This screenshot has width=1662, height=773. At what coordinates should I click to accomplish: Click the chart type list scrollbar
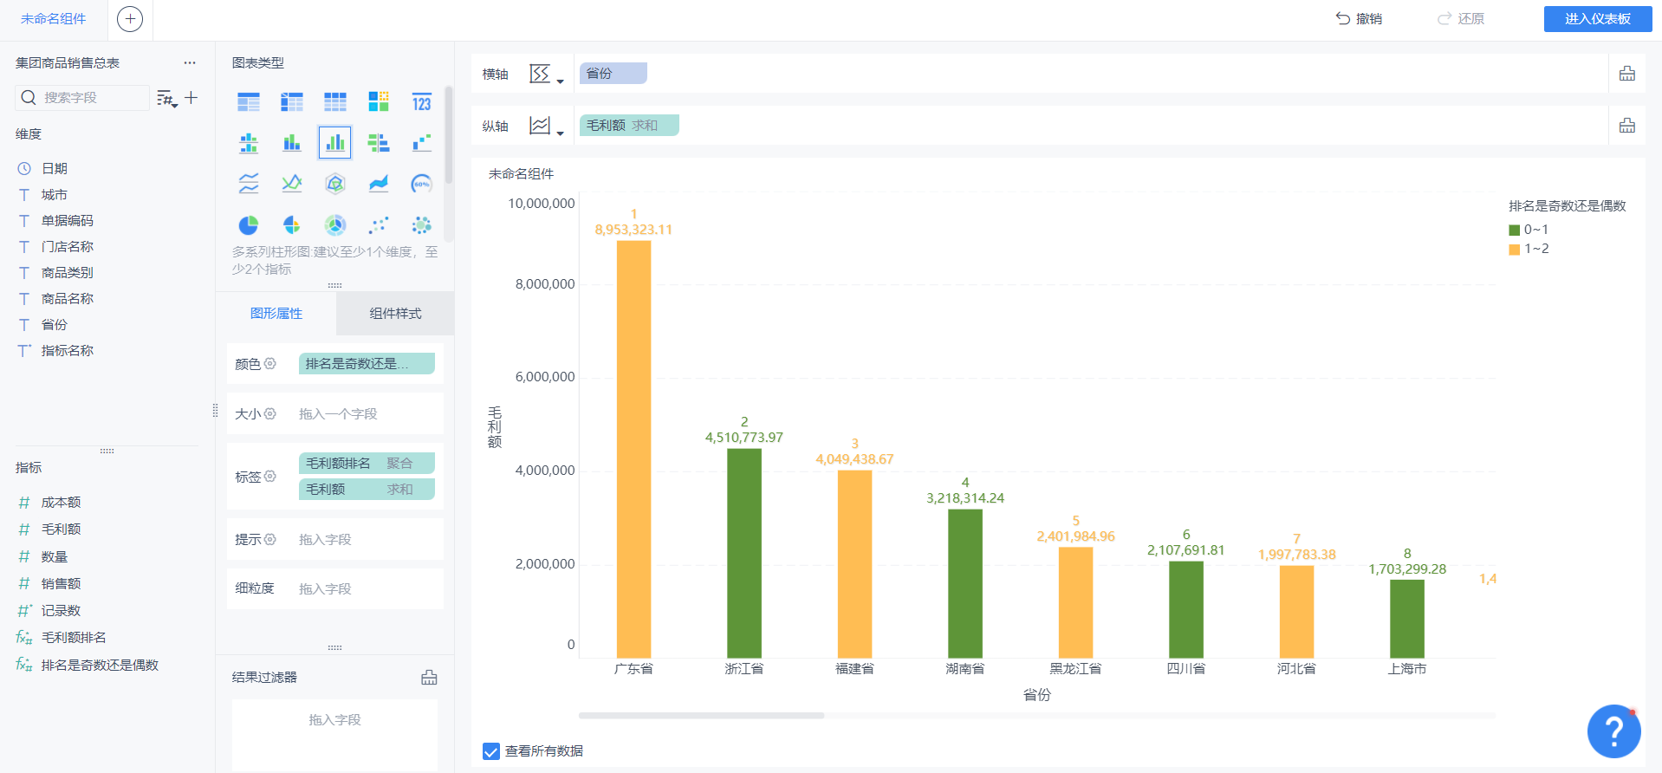point(449,134)
